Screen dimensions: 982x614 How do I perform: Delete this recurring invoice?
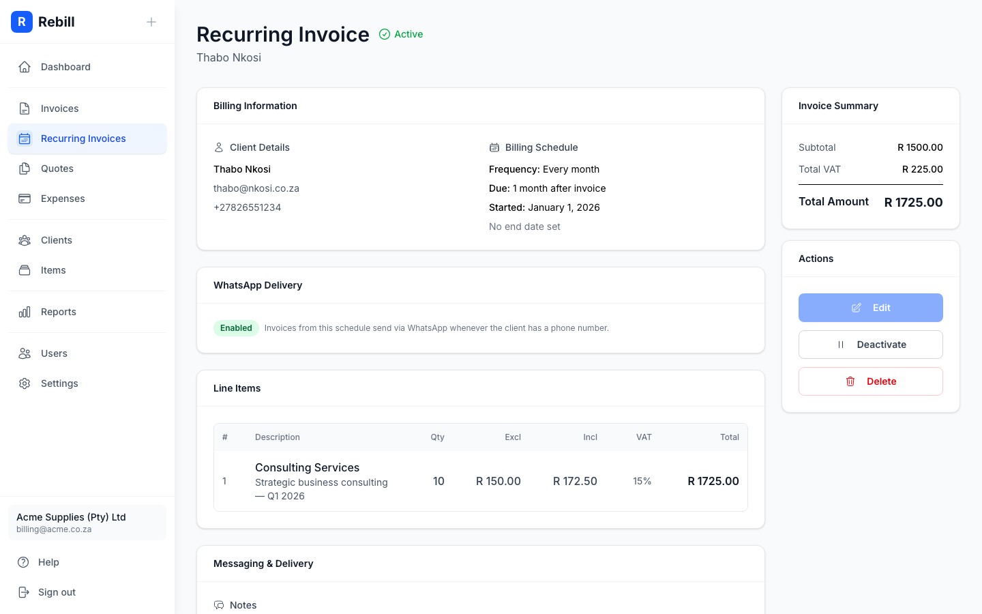click(x=871, y=381)
